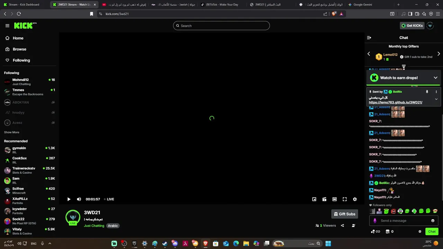Reload the page
The width and height of the screenshot is (443, 249).
click(x=19, y=14)
